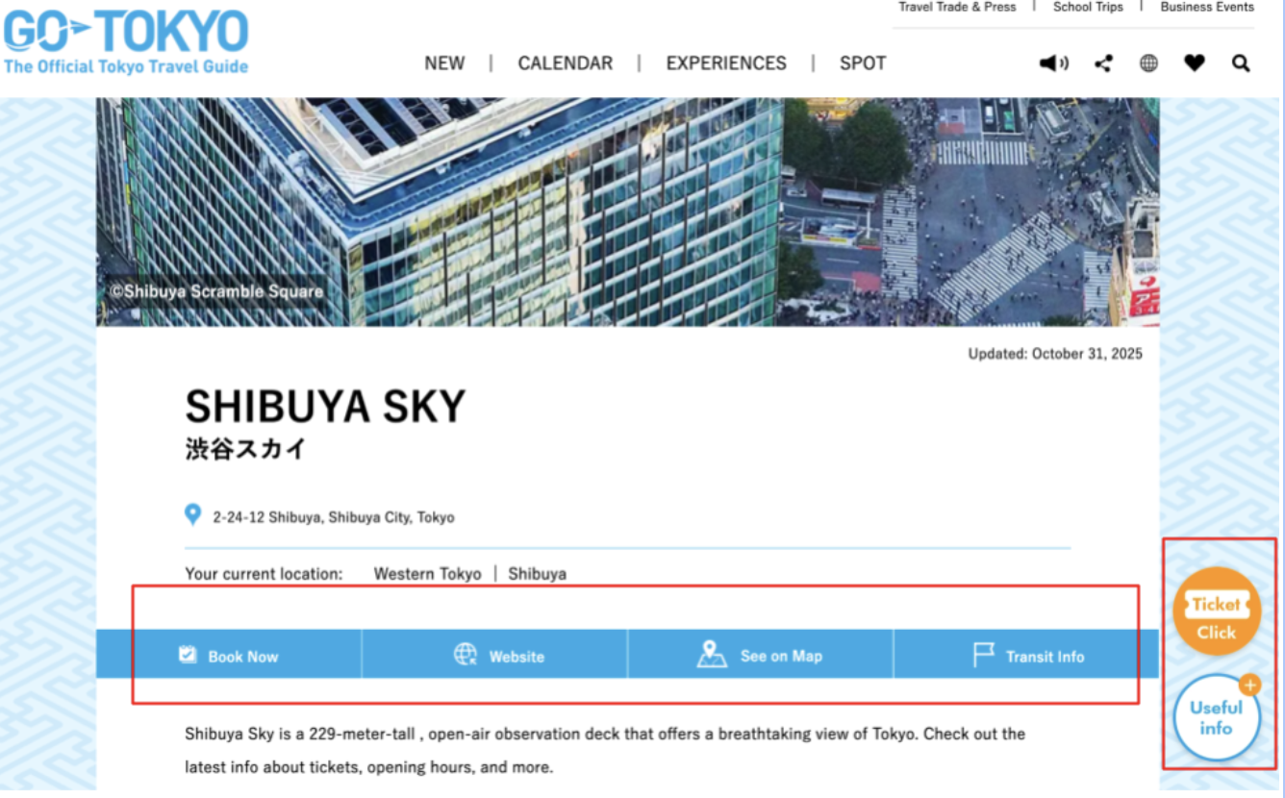Click the Your current location label
The width and height of the screenshot is (1285, 798).
tap(264, 574)
